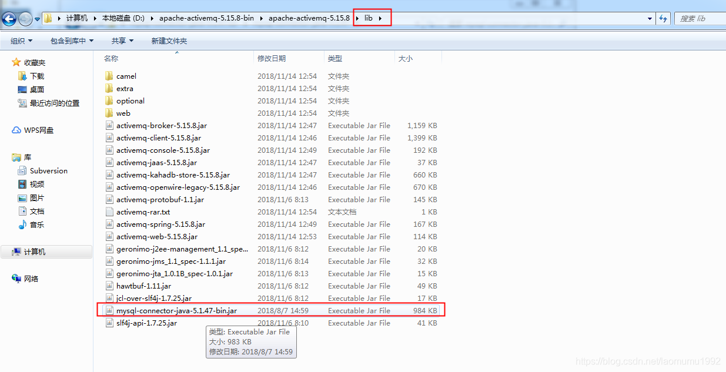The height and width of the screenshot is (372, 726).
Task: Click the activemq-spring-5.15.8.jar file icon
Action: click(x=109, y=224)
